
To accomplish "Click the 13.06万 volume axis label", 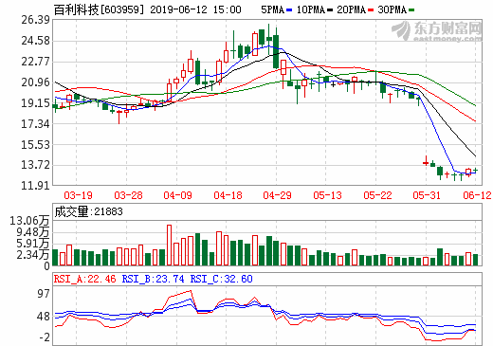I will (29, 220).
